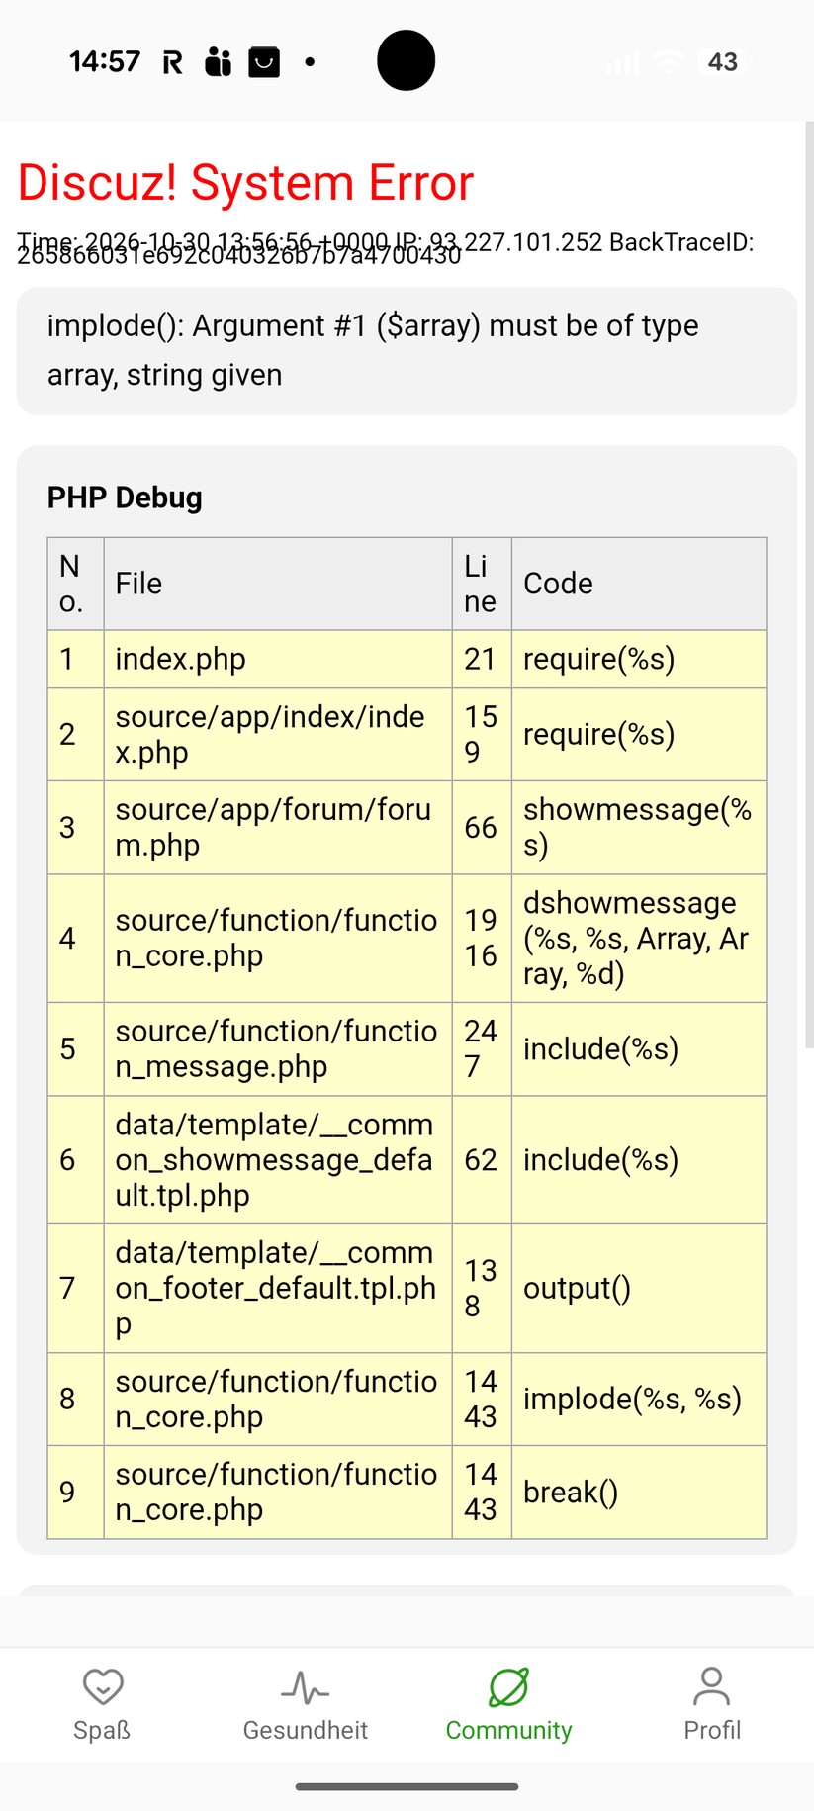Click the page's vertical scrollbar
Screen dimensions: 814x1811
click(x=809, y=584)
